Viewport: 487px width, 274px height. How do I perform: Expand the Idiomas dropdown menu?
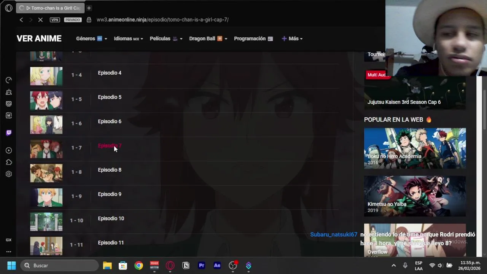point(128,39)
